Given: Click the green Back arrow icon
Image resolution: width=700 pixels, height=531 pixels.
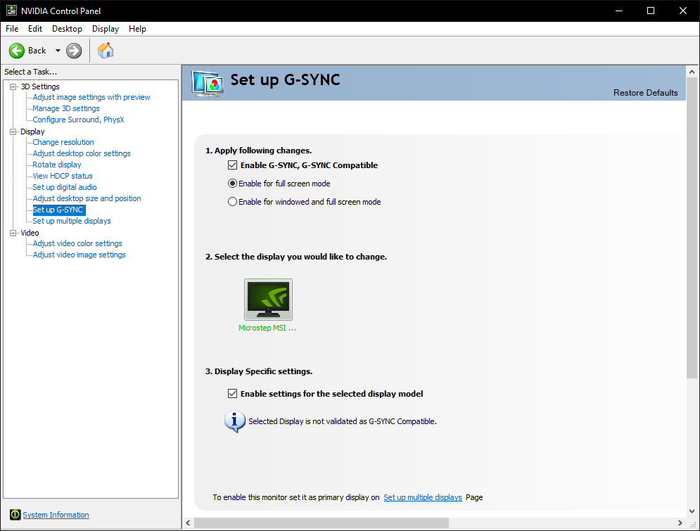Looking at the screenshot, I should tap(16, 51).
